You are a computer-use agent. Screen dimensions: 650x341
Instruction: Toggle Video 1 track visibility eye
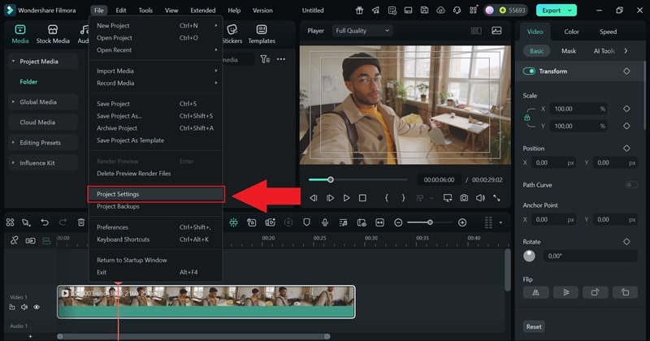click(37, 307)
